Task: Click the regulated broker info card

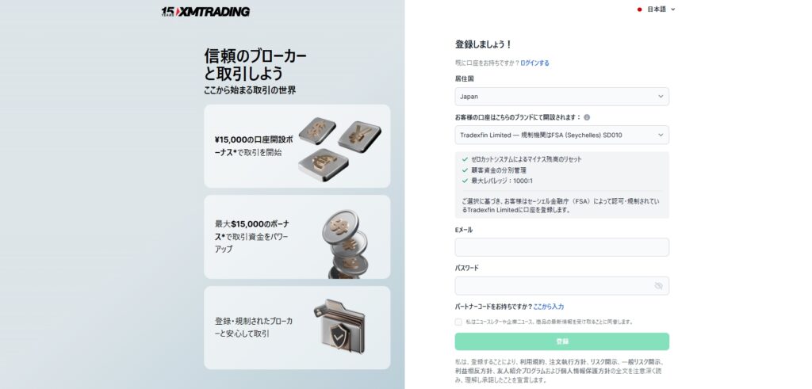Action: point(297,328)
